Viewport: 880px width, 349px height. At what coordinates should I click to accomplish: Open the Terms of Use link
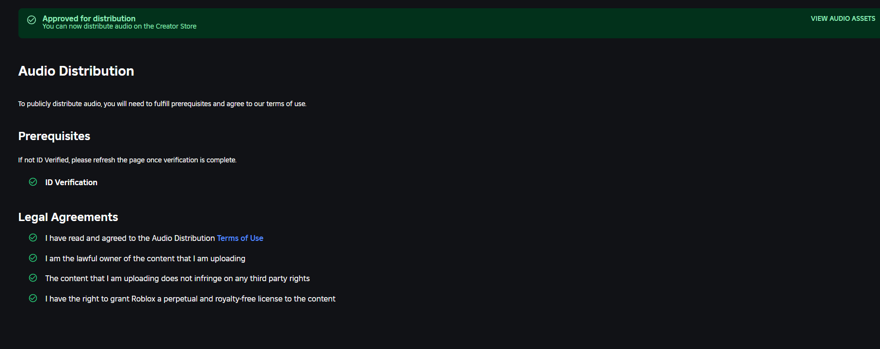pyautogui.click(x=240, y=238)
